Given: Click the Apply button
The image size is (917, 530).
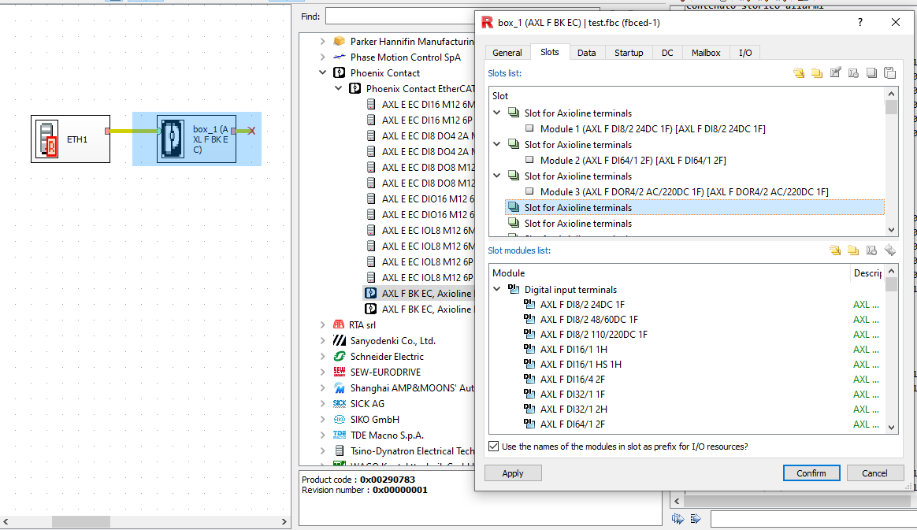Looking at the screenshot, I should pos(513,473).
